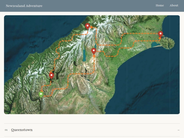The image size is (184, 138).
Task: Expand the Queenstown itinerary entry
Action: (x=92, y=130)
